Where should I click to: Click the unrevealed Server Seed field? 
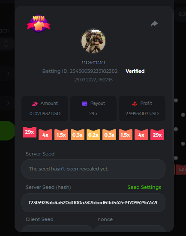click(93, 169)
